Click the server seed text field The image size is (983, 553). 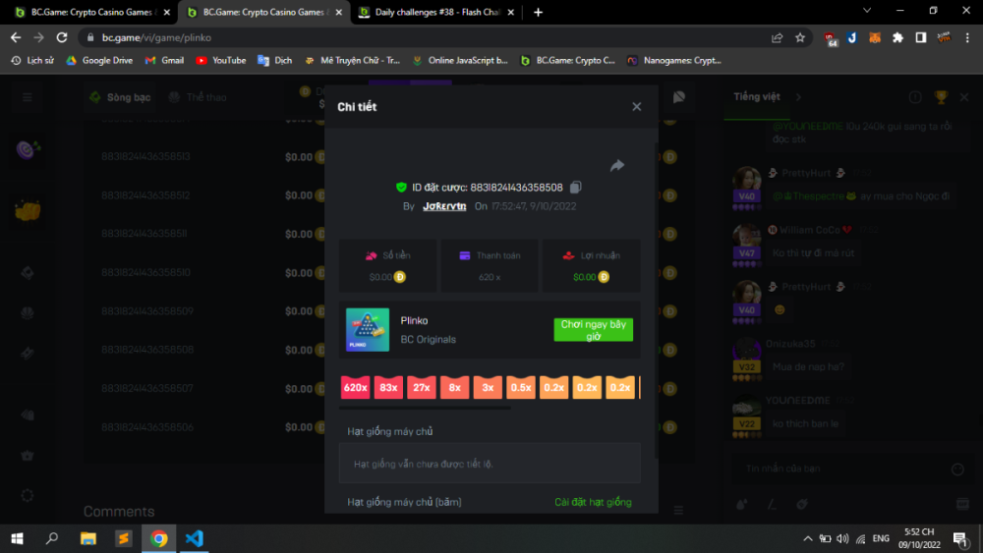pos(490,463)
